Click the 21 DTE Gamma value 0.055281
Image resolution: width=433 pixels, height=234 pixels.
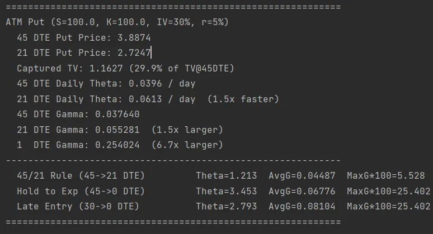tap(117, 130)
